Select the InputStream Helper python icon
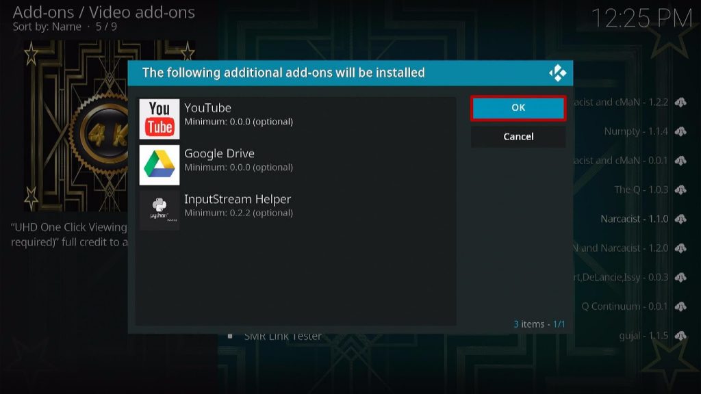The height and width of the screenshot is (394, 701). coord(159,211)
